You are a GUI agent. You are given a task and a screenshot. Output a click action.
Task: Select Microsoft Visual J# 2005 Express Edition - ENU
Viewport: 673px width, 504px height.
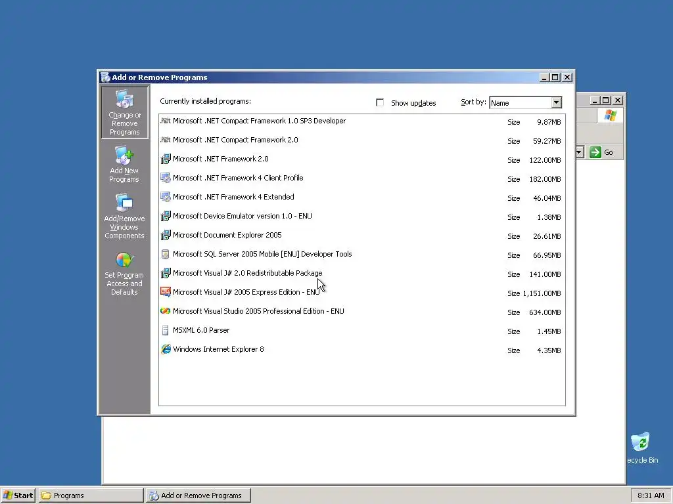click(246, 292)
